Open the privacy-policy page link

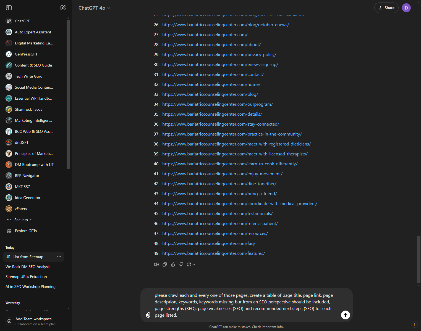coord(219,55)
